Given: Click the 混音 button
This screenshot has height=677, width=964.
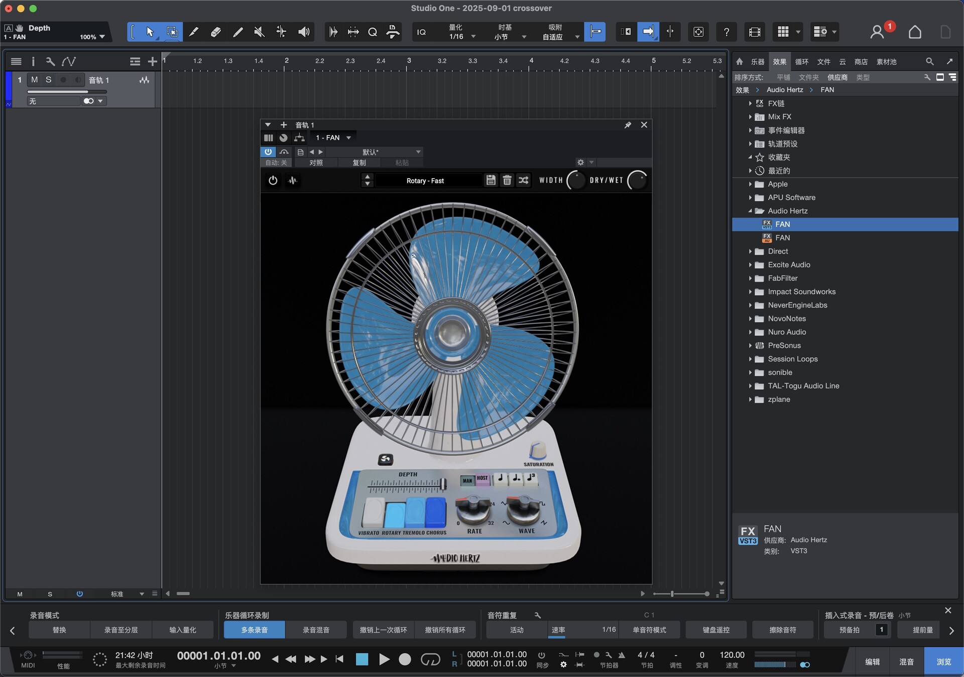Looking at the screenshot, I should [906, 661].
